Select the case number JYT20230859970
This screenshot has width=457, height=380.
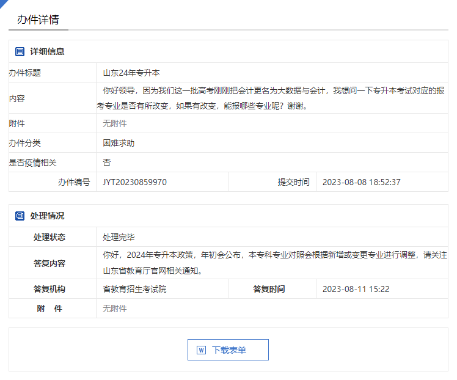(x=134, y=182)
